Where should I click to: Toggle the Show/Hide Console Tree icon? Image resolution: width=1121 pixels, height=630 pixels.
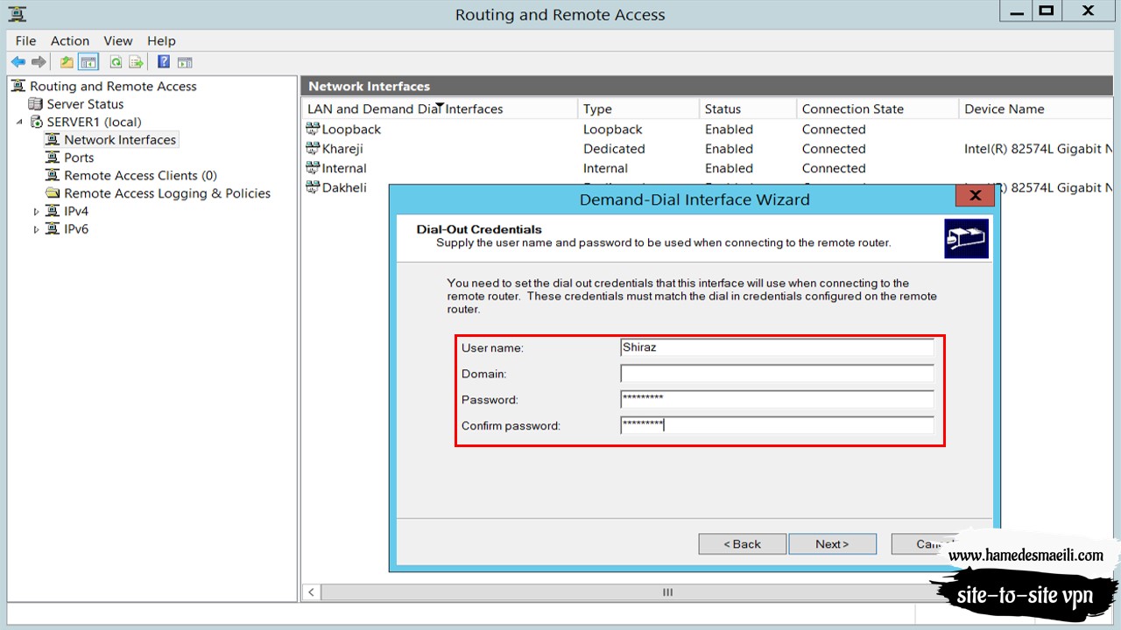point(88,62)
